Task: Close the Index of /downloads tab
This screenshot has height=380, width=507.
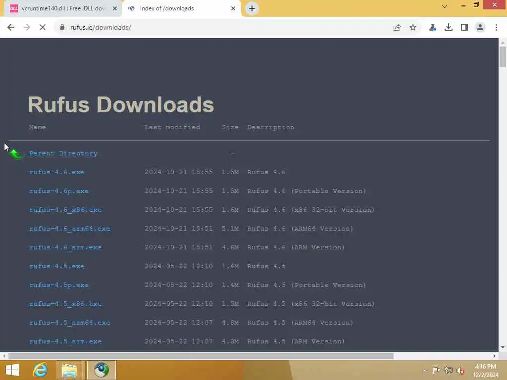Action: coord(233,8)
